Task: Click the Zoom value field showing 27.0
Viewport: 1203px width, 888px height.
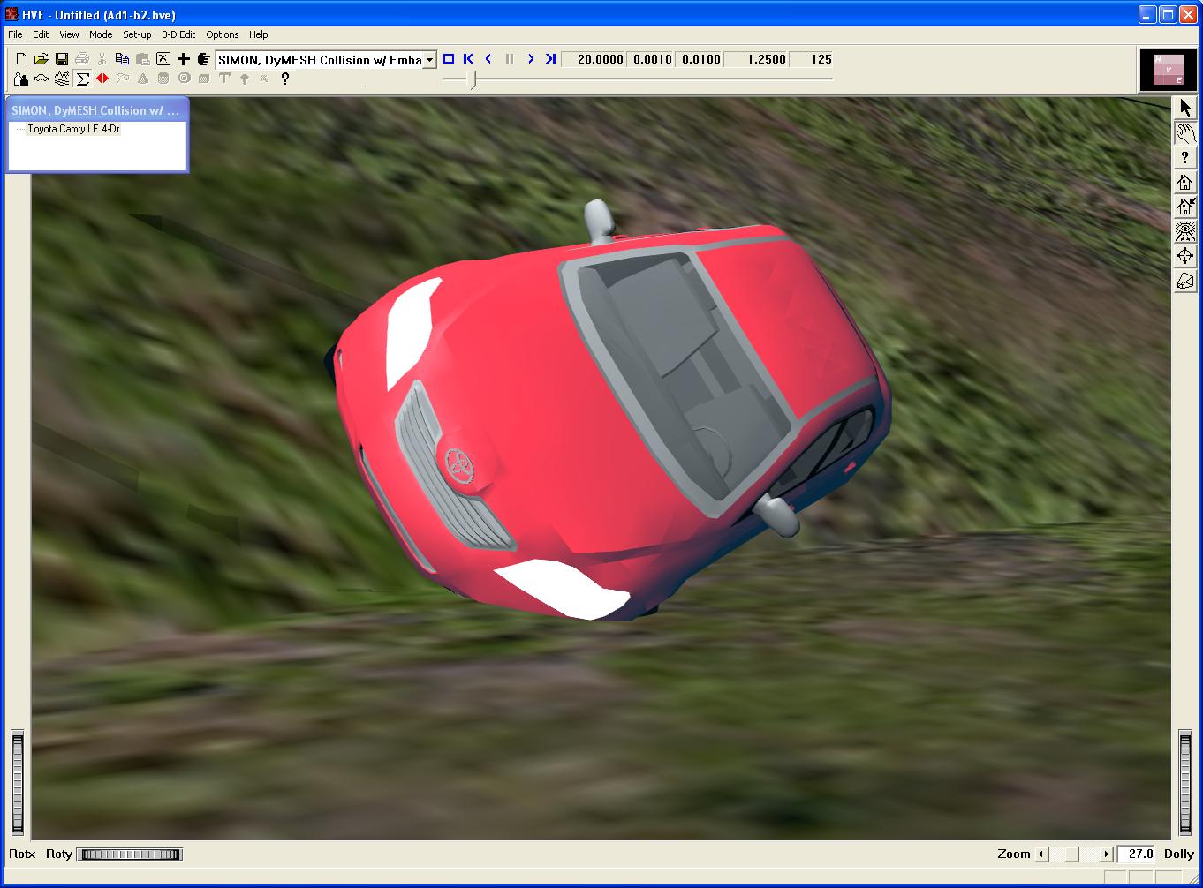Action: point(1138,854)
